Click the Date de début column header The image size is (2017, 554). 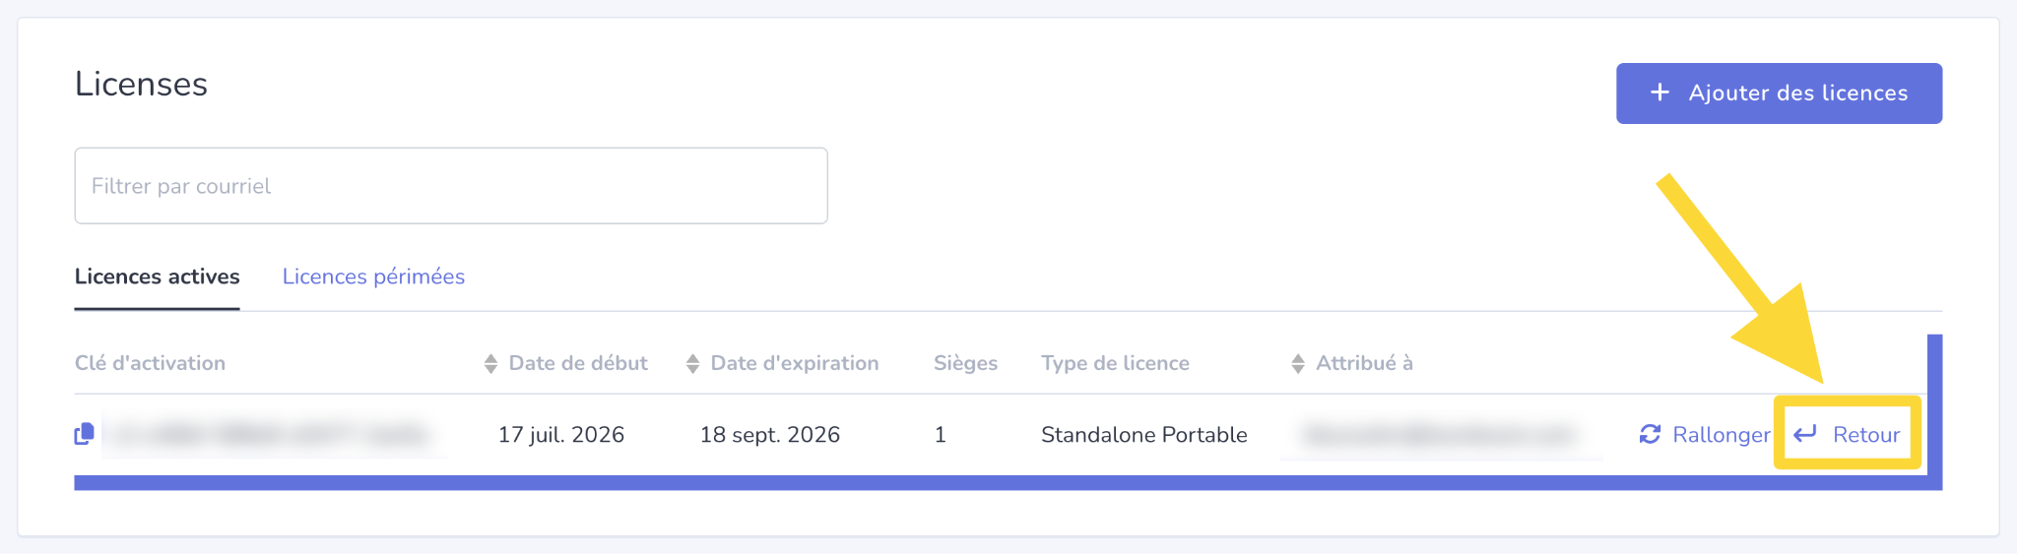(577, 363)
